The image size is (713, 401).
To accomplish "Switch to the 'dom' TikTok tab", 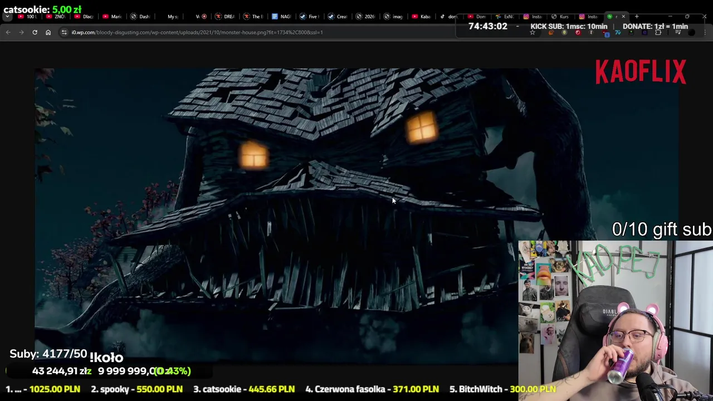I will 449,17.
